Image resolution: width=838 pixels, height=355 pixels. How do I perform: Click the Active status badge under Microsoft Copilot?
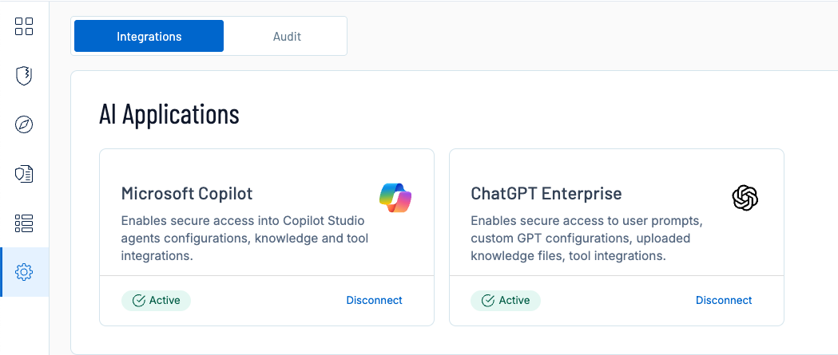click(157, 301)
